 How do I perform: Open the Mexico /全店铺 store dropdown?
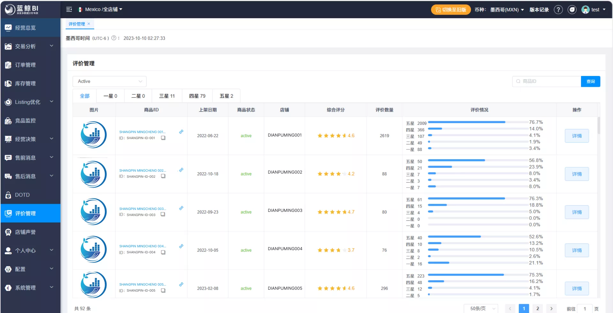point(100,10)
